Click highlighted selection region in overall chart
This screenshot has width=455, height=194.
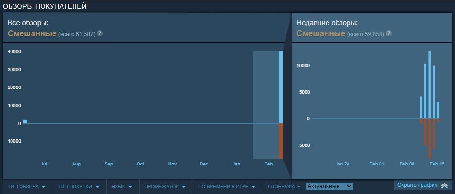[265, 105]
